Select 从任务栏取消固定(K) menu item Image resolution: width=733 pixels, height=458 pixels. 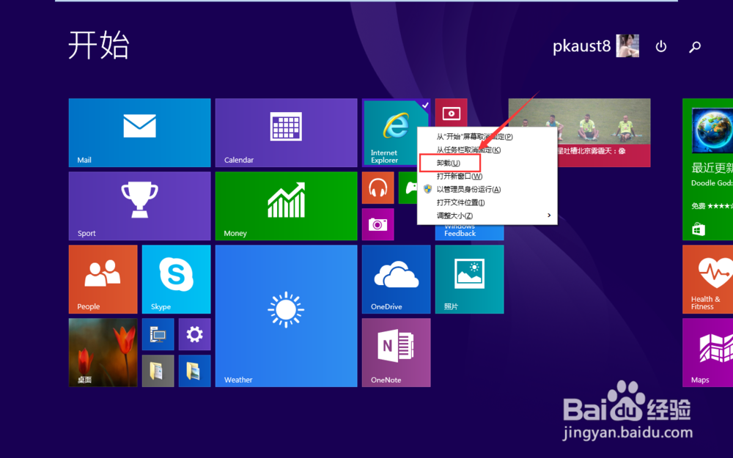point(487,150)
